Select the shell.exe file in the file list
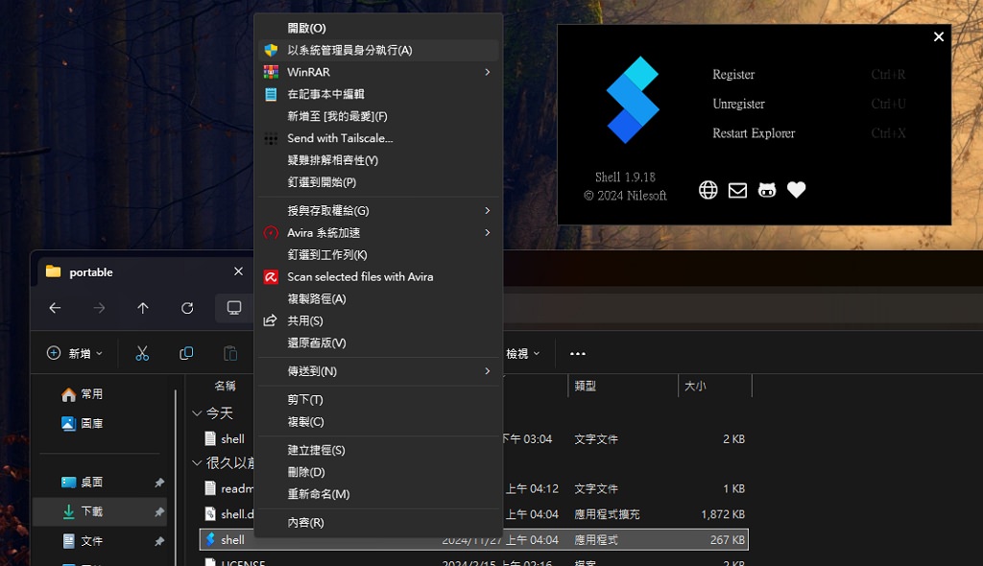Image resolution: width=983 pixels, height=566 pixels. click(x=230, y=539)
